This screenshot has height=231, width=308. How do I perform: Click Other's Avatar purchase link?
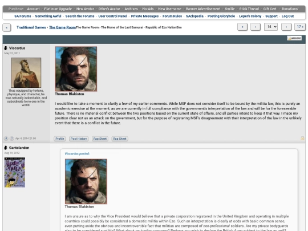pyautogui.click(x=109, y=9)
